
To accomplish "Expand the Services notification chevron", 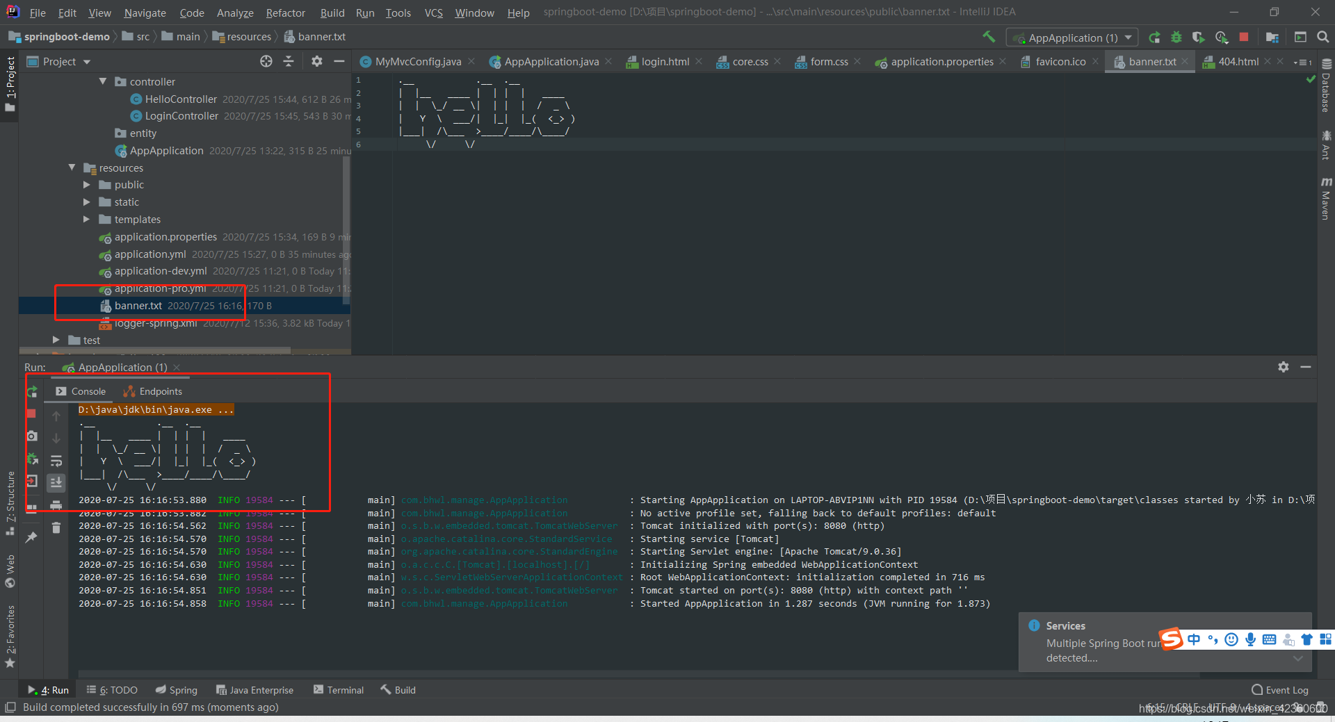I will (1297, 659).
